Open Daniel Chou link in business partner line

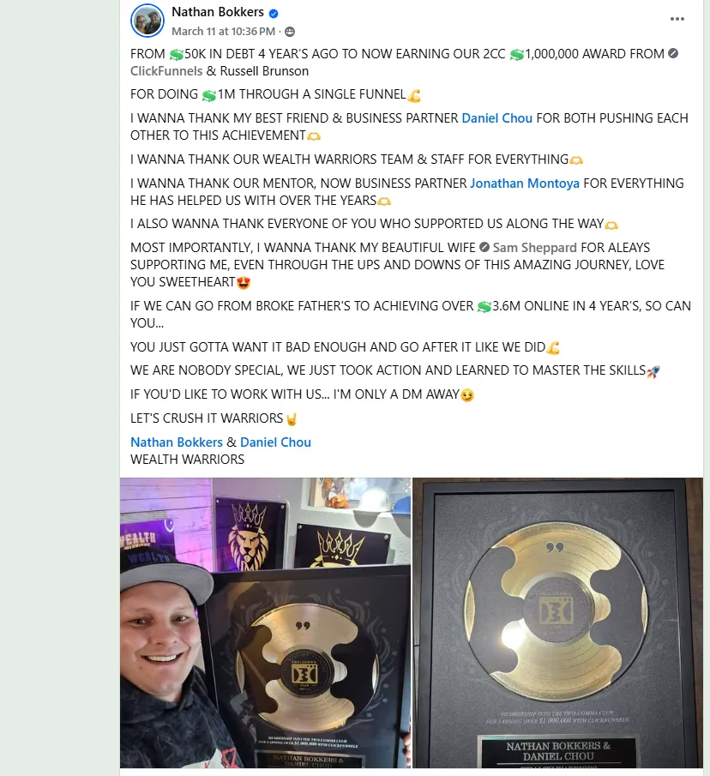(496, 118)
